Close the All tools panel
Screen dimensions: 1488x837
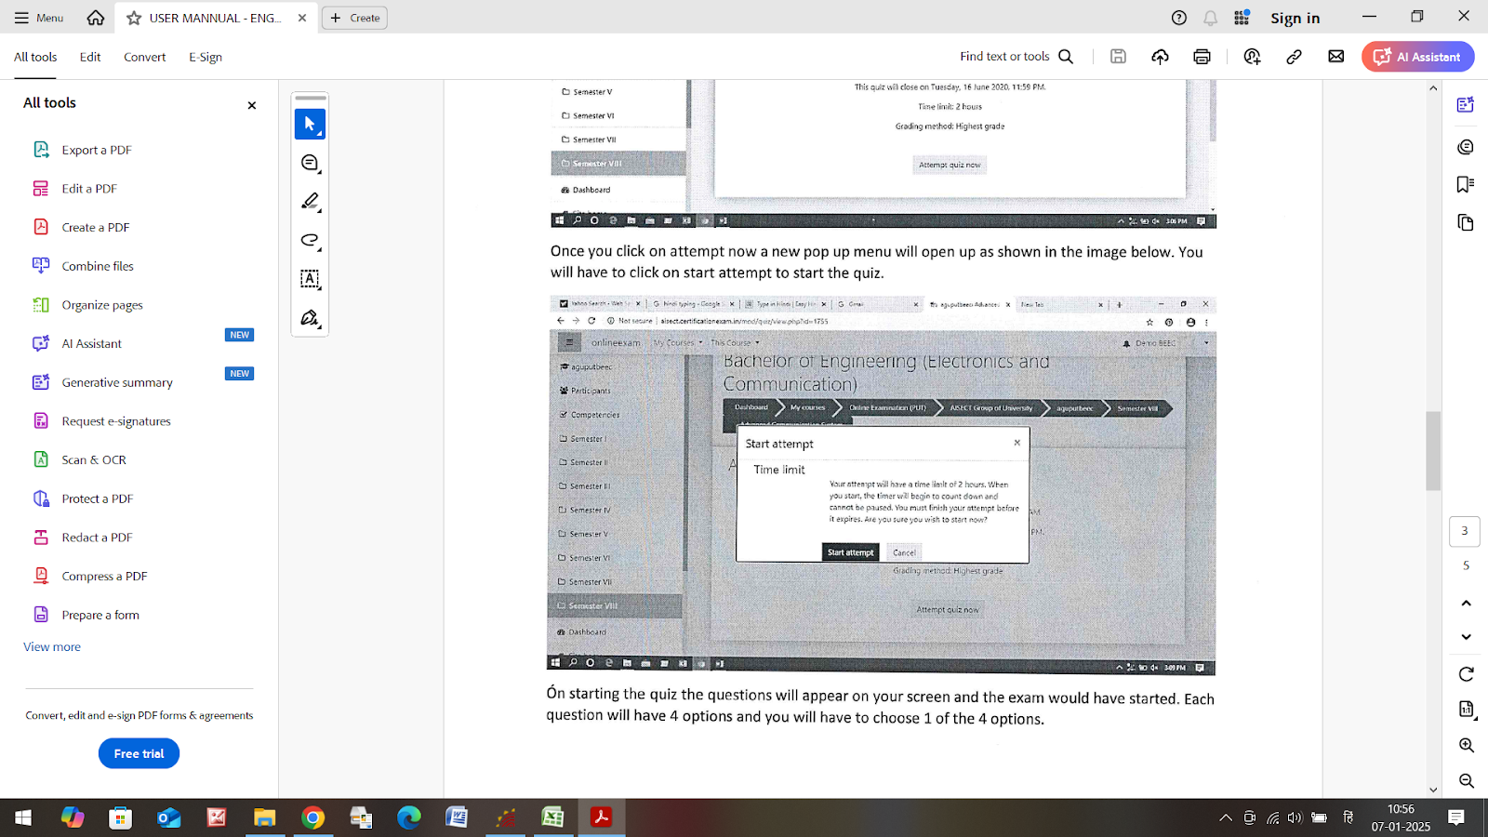(x=251, y=105)
